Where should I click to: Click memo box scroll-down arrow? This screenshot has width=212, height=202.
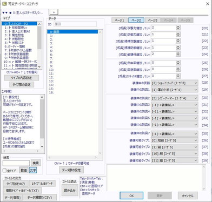coord(42,146)
